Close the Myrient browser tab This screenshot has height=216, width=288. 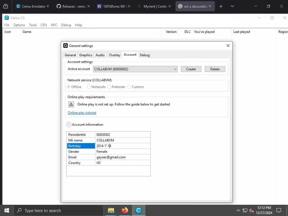point(170,6)
